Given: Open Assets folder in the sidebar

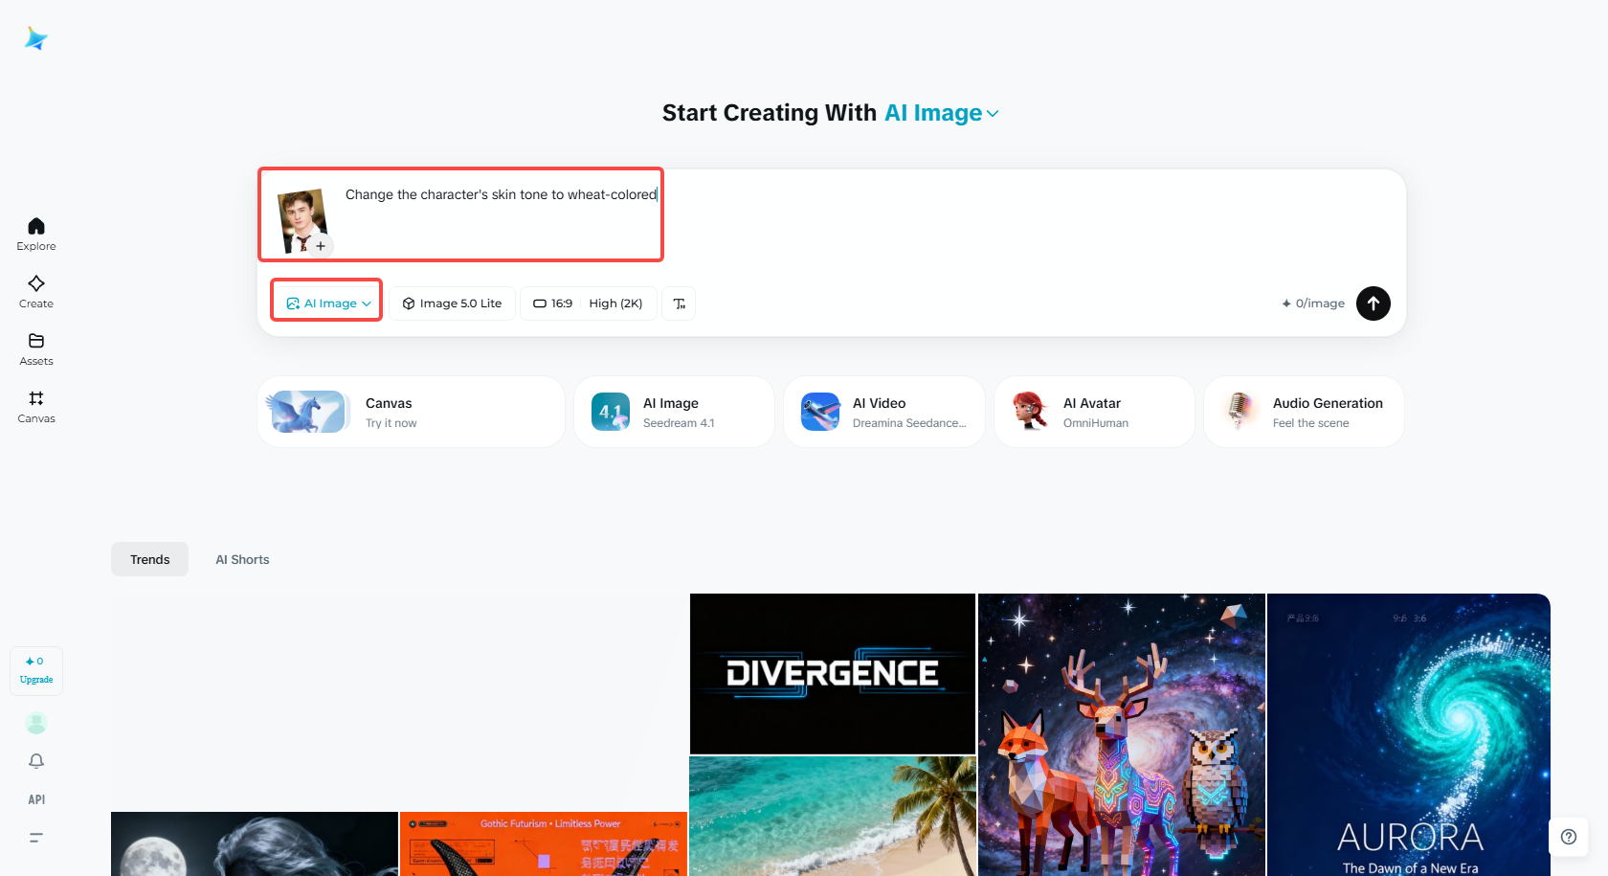Looking at the screenshot, I should [x=36, y=348].
